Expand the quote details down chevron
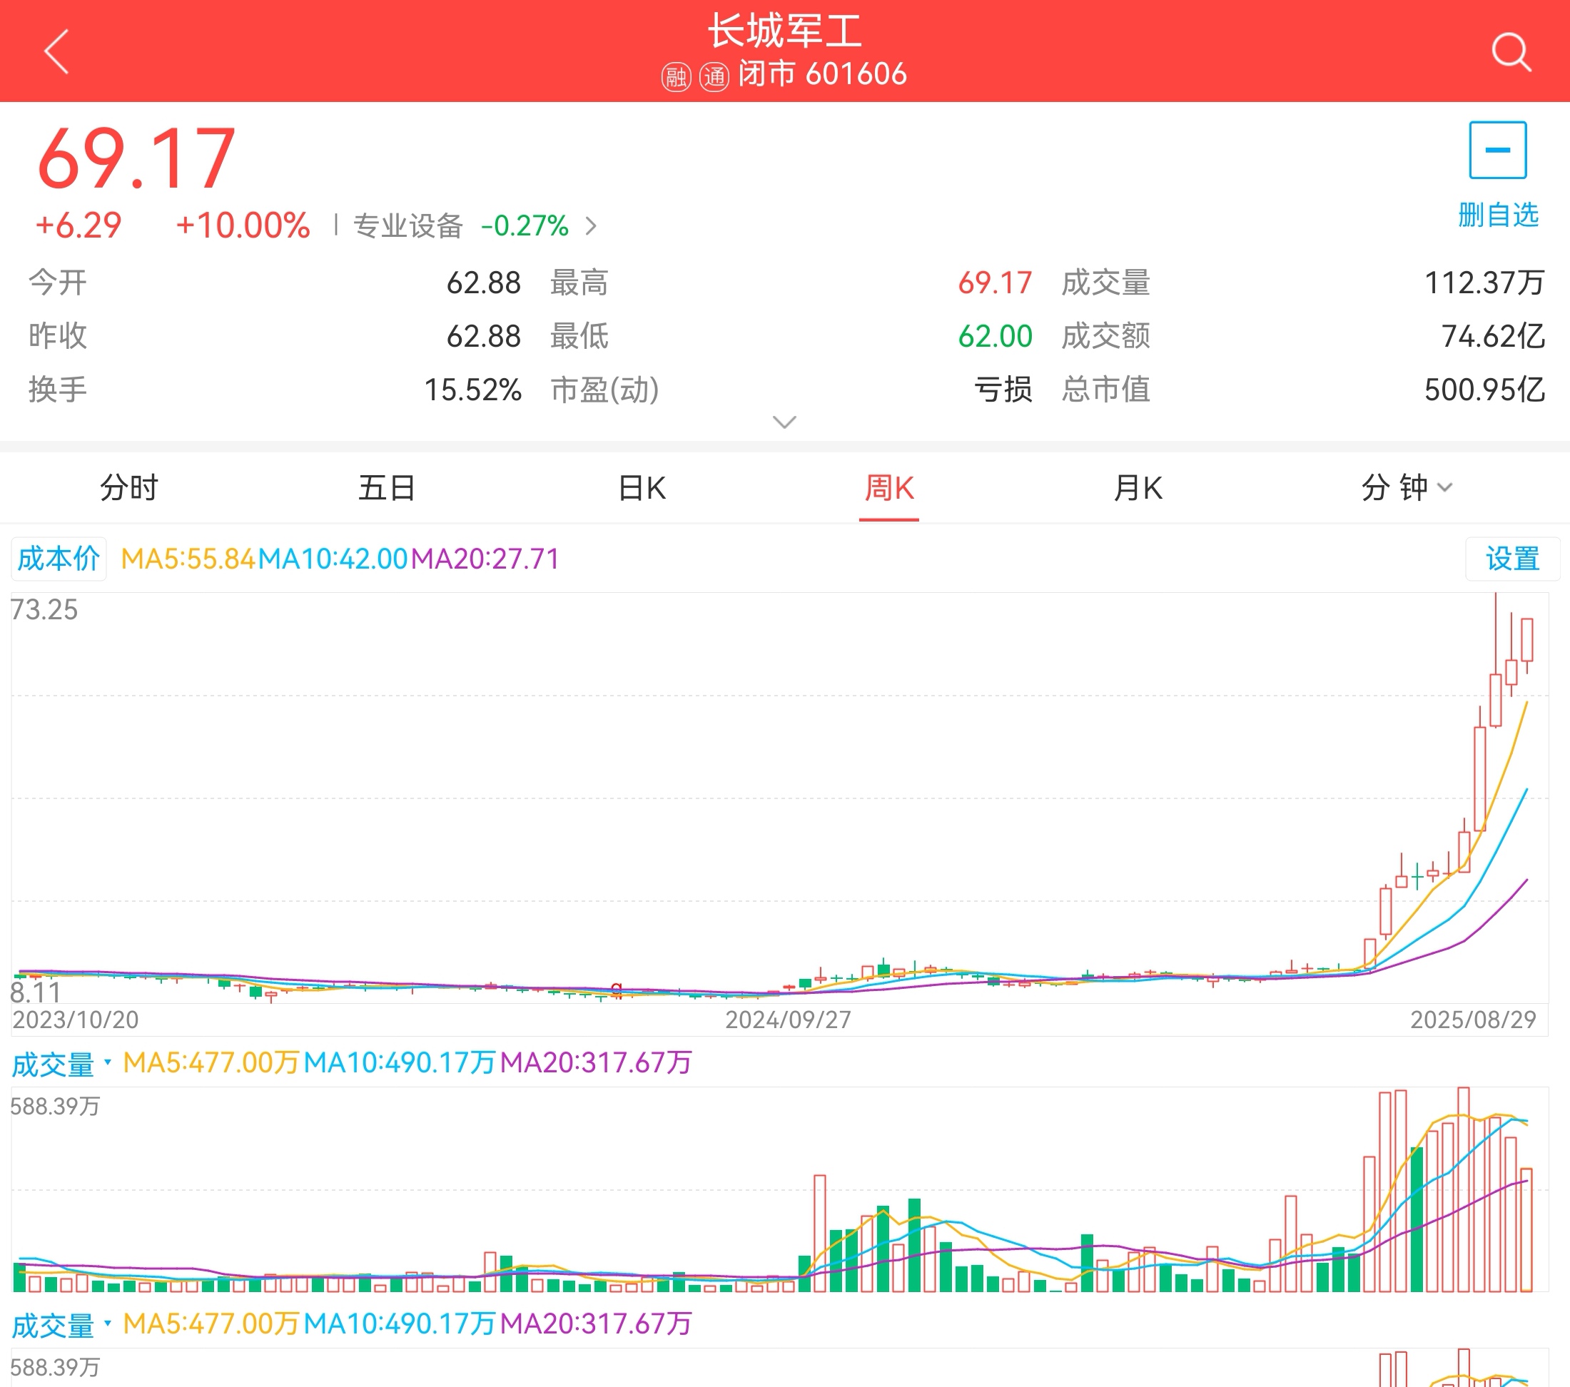1570x1387 pixels. 784,422
